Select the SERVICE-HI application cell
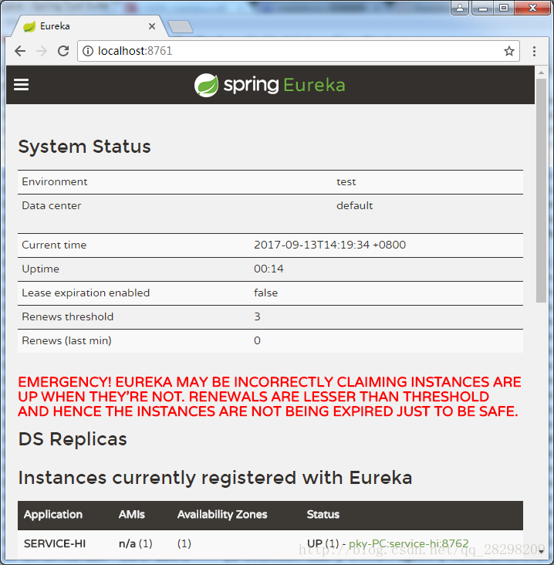 pos(55,543)
